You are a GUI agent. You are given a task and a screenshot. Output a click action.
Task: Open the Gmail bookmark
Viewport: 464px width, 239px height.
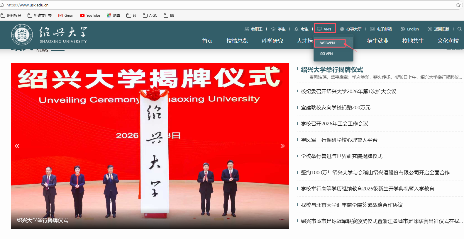[x=66, y=16]
